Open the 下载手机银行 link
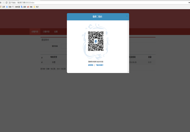This screenshot has height=132, width=190. (100, 65)
